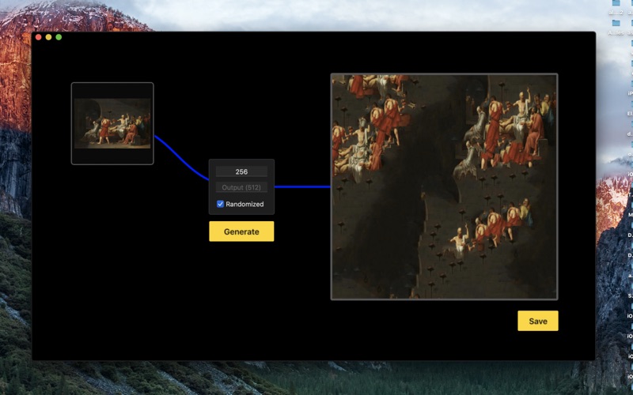Save the generated output image
633x395 pixels.
tap(538, 321)
